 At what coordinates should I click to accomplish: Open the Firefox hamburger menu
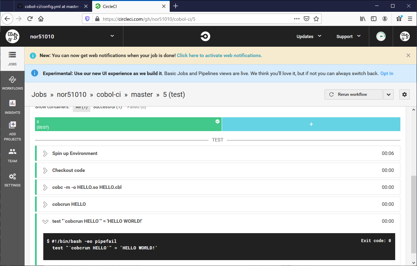410,19
